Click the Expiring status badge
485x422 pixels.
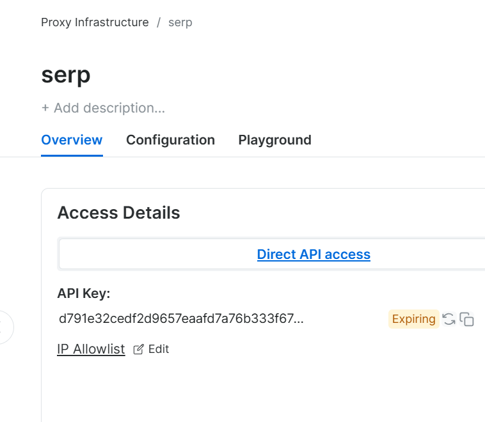point(413,319)
